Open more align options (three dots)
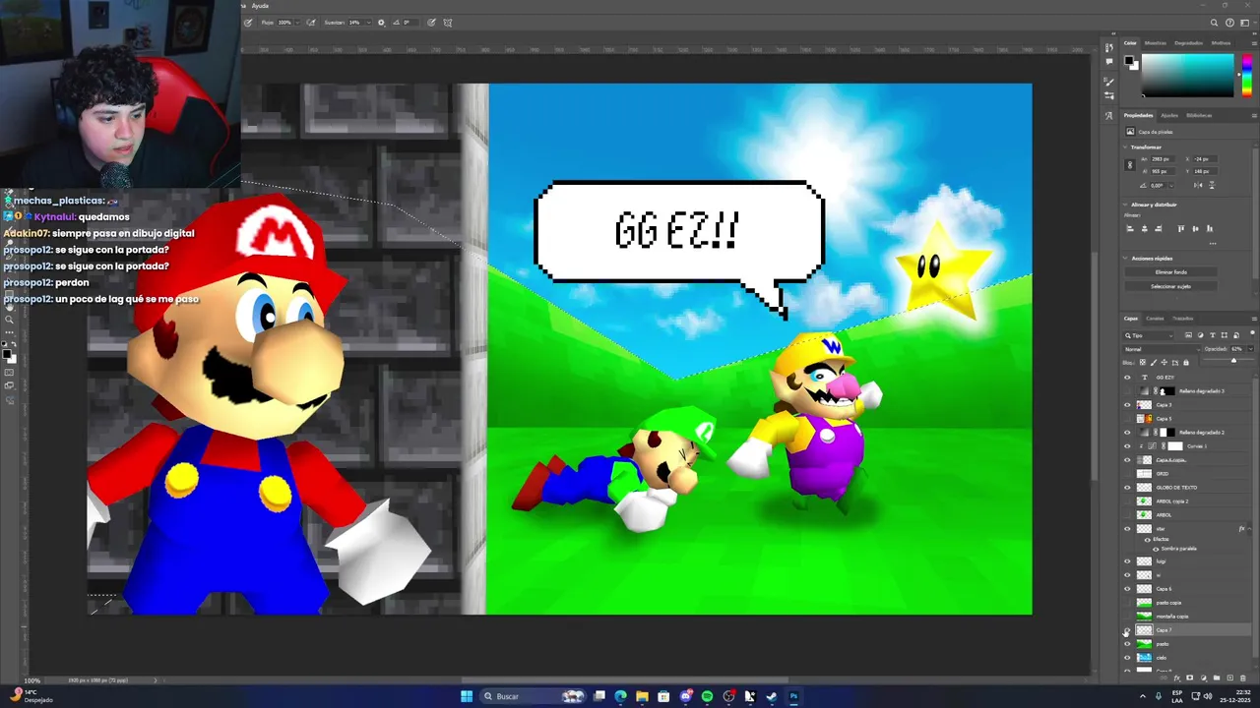Image resolution: width=1260 pixels, height=708 pixels. pyautogui.click(x=1213, y=244)
